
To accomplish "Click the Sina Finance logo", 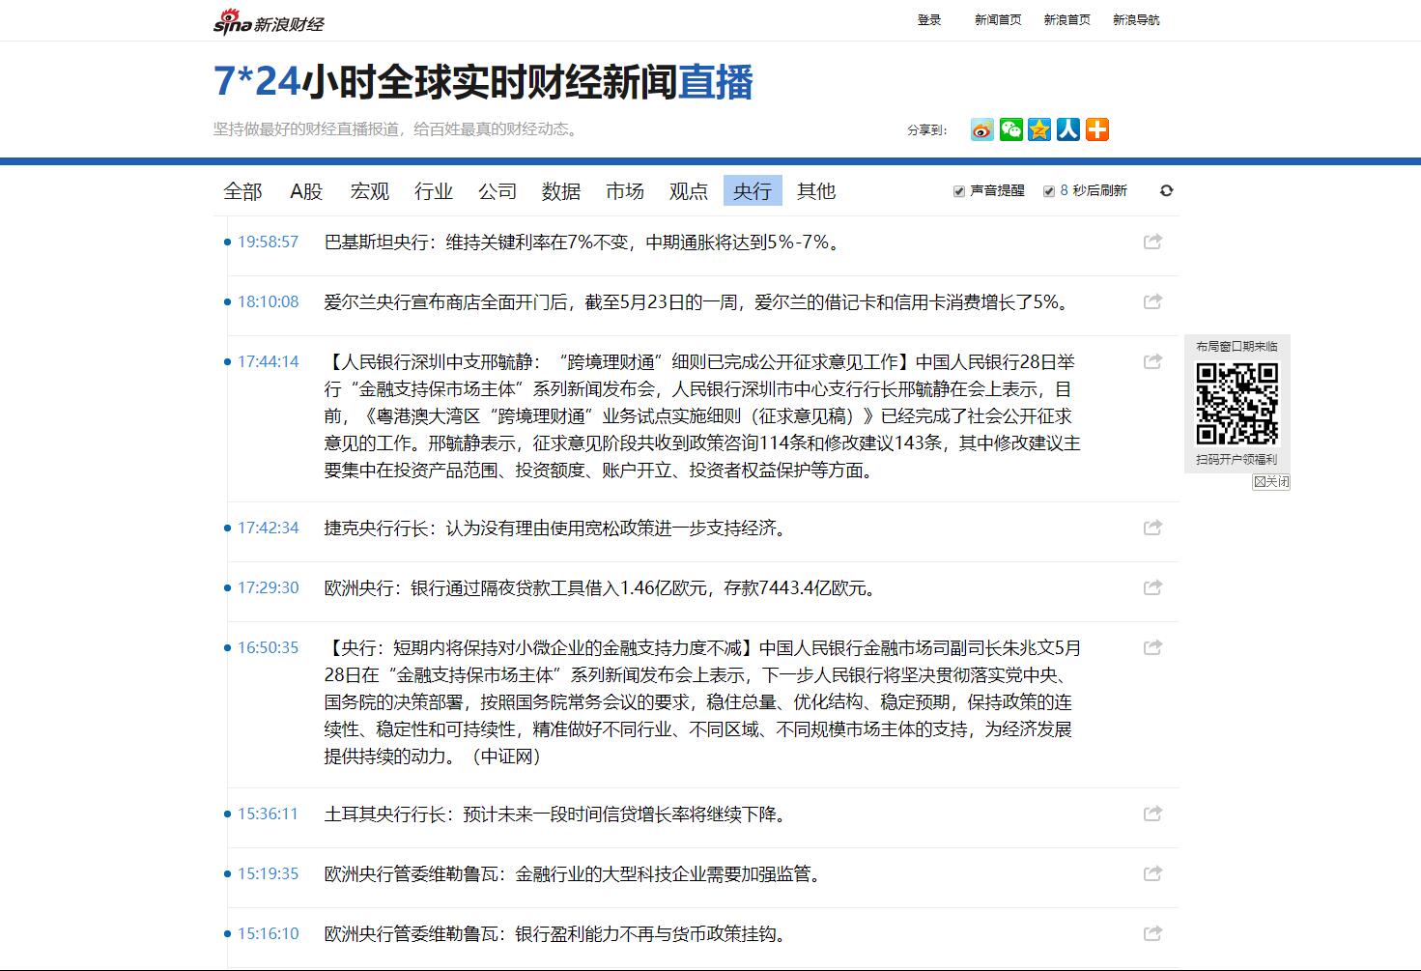I will point(269,21).
